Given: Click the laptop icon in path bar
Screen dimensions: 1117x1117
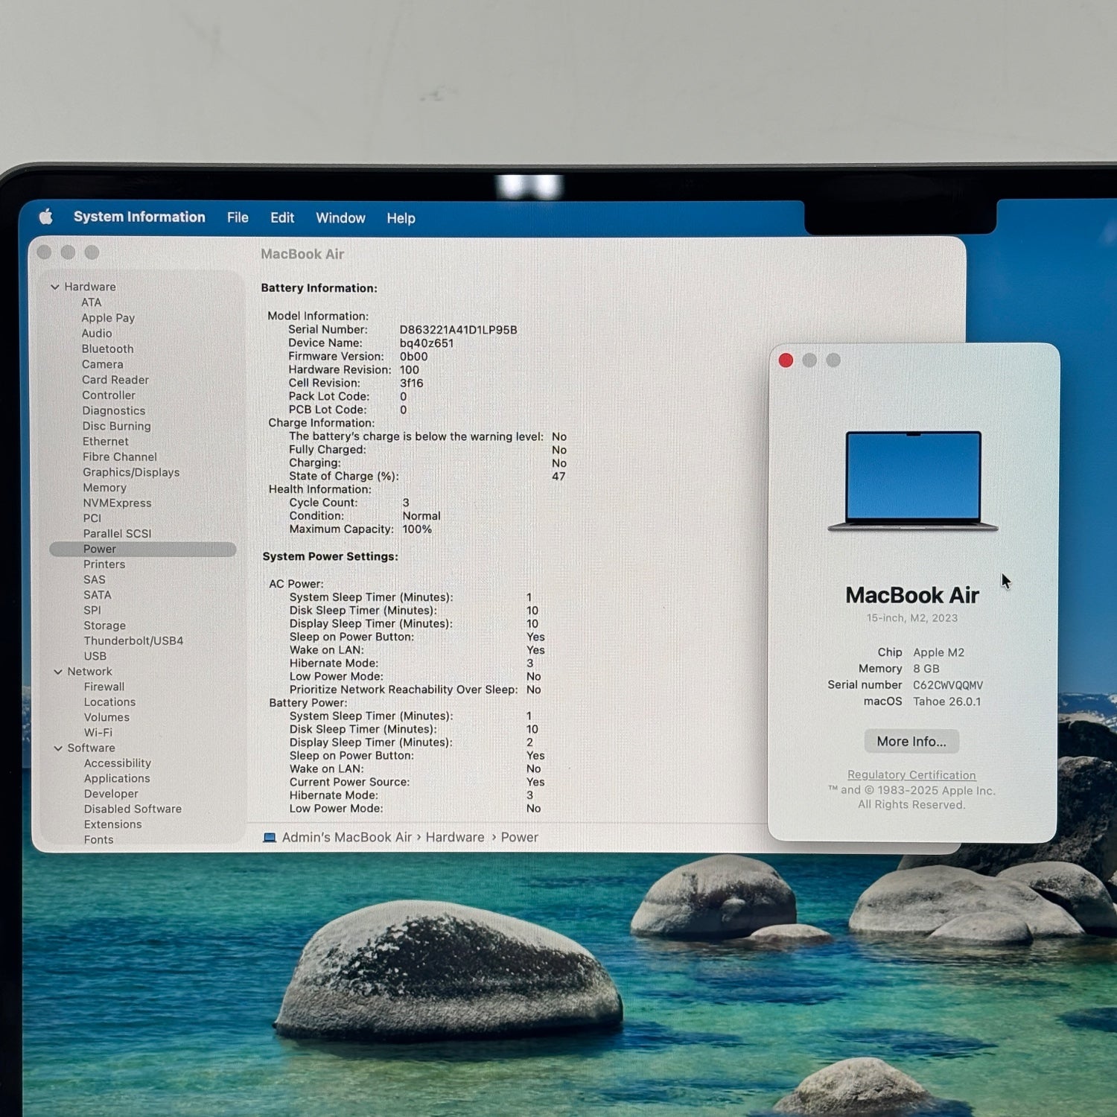Looking at the screenshot, I should pos(270,838).
